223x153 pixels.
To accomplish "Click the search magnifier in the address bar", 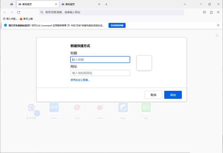I will click(42, 12).
